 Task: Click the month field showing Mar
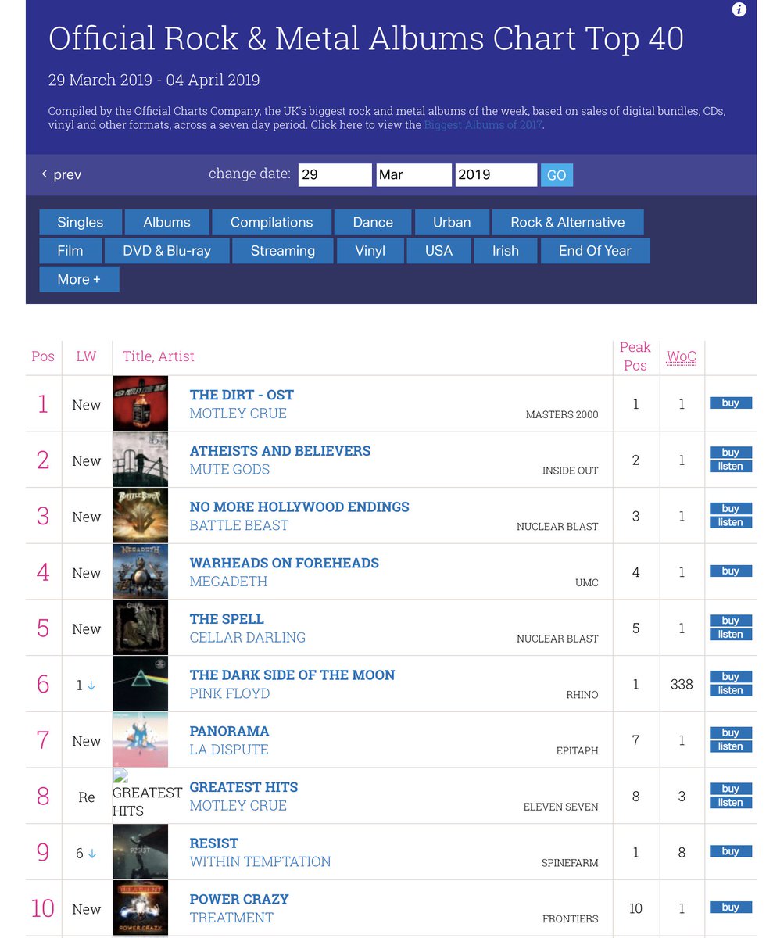(x=414, y=174)
